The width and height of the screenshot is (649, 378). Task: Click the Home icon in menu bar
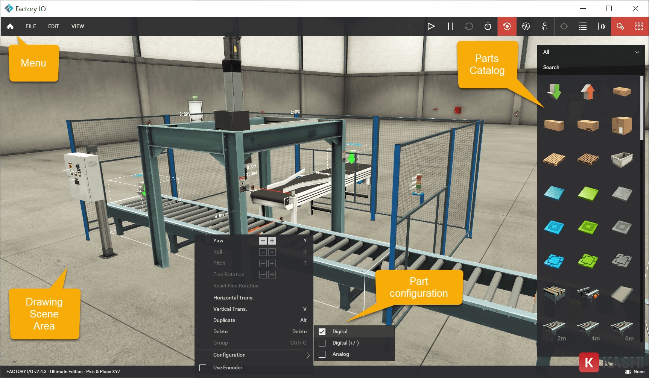10,26
